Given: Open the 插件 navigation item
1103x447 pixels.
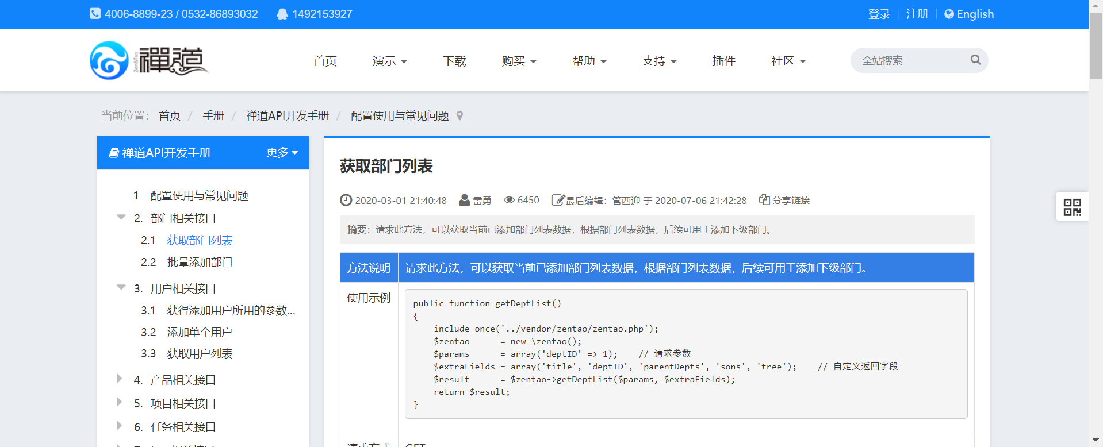Looking at the screenshot, I should pyautogui.click(x=723, y=61).
